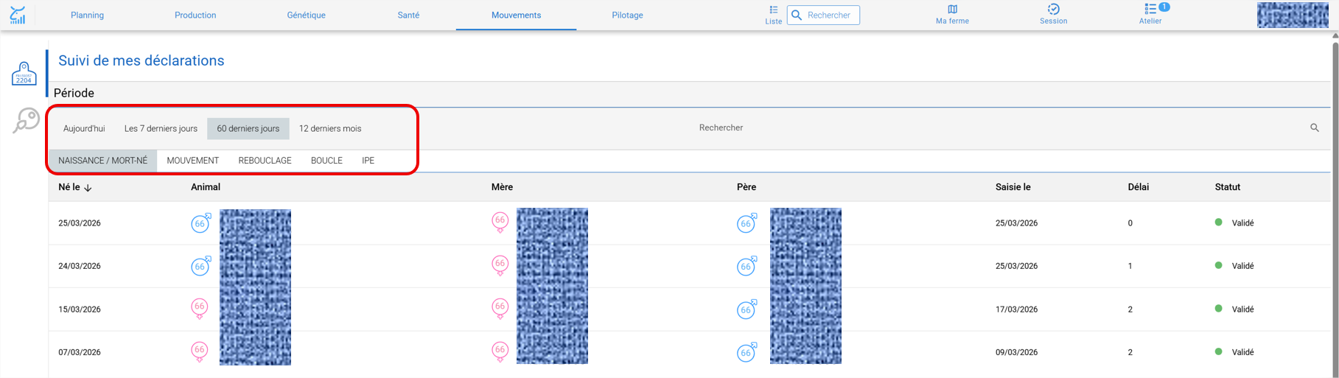Switch to the IPE tab
The height and width of the screenshot is (378, 1339).
coord(368,161)
